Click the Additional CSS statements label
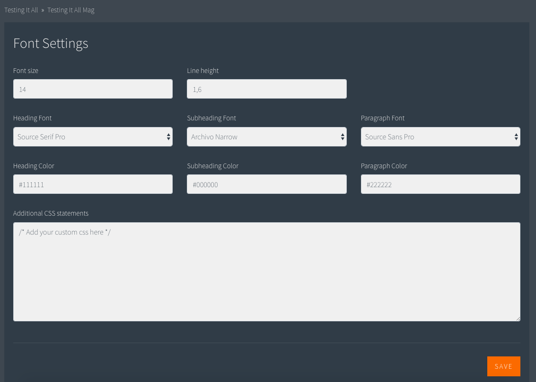 pos(51,213)
